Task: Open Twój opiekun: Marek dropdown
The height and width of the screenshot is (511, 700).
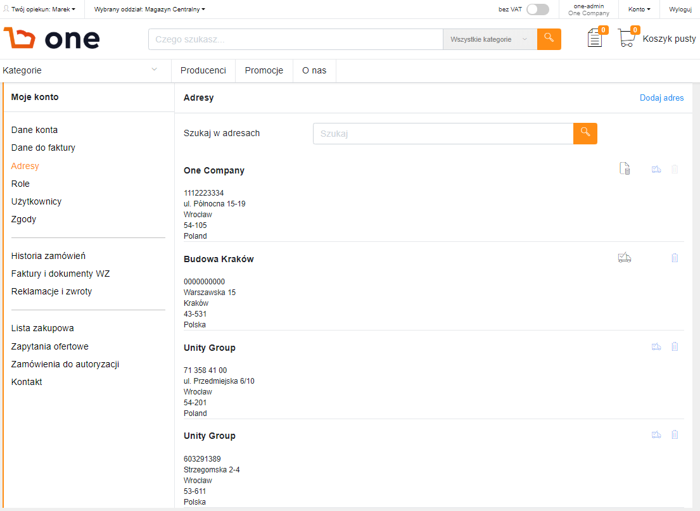Action: coord(39,9)
